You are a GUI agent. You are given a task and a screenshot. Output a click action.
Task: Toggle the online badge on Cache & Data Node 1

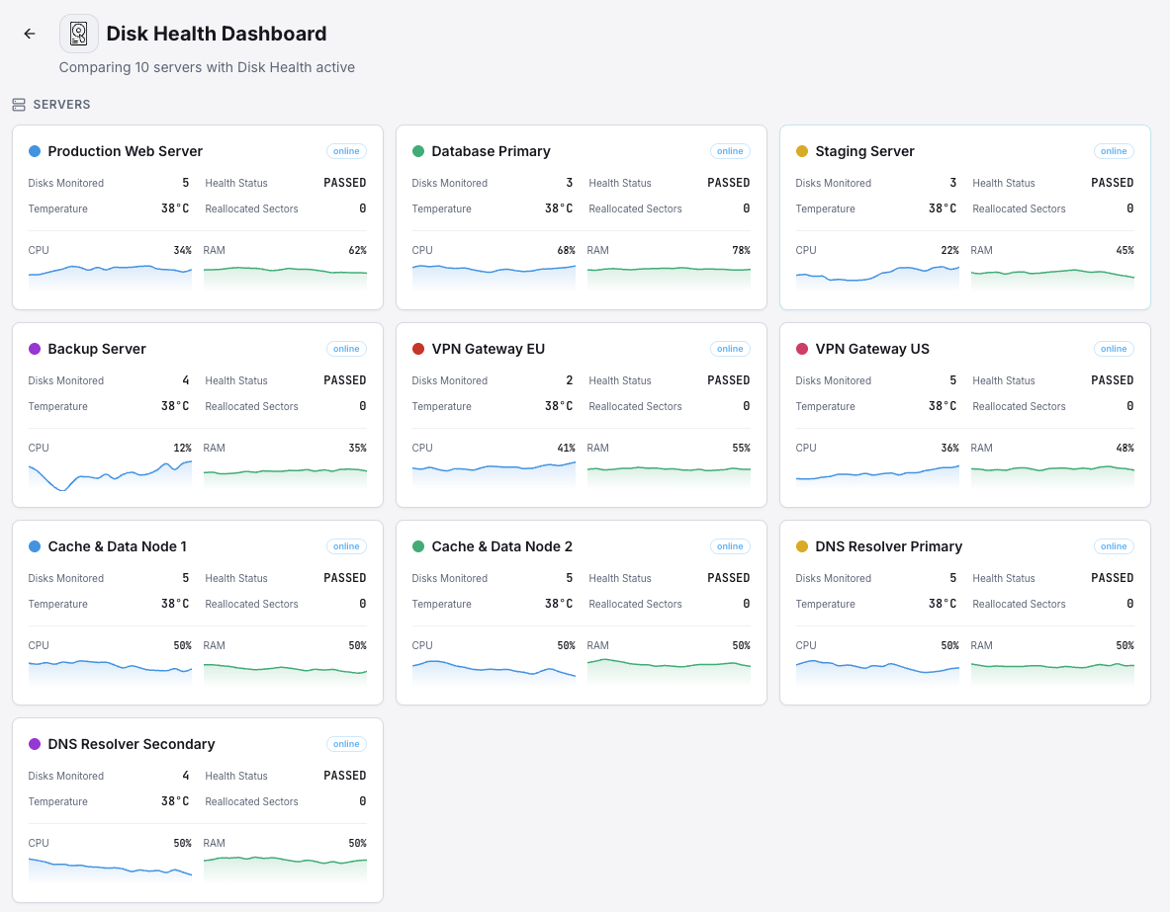[x=346, y=545]
